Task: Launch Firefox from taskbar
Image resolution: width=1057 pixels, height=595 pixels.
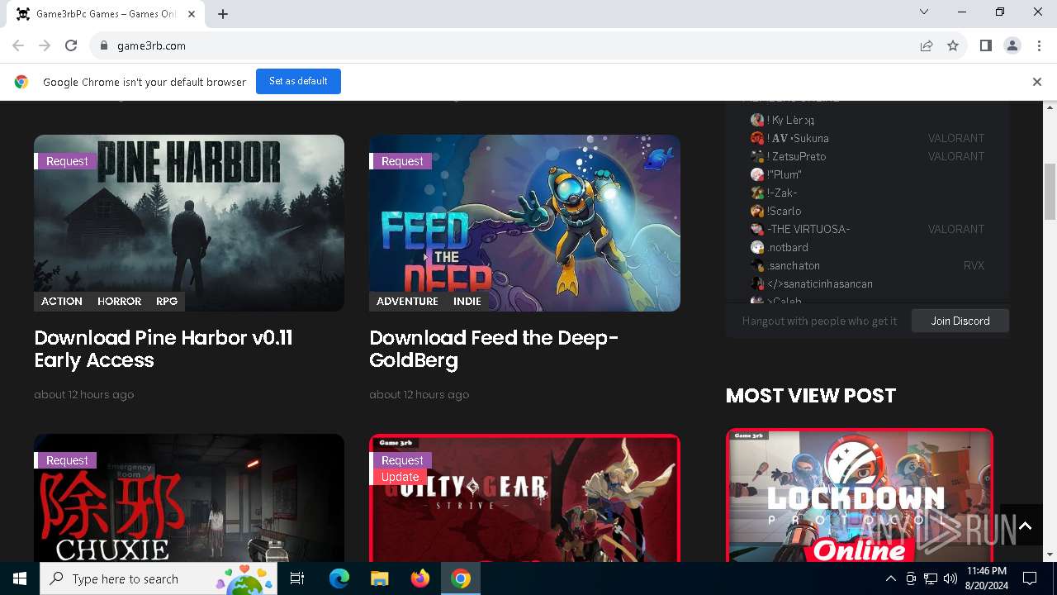Action: tap(420, 578)
